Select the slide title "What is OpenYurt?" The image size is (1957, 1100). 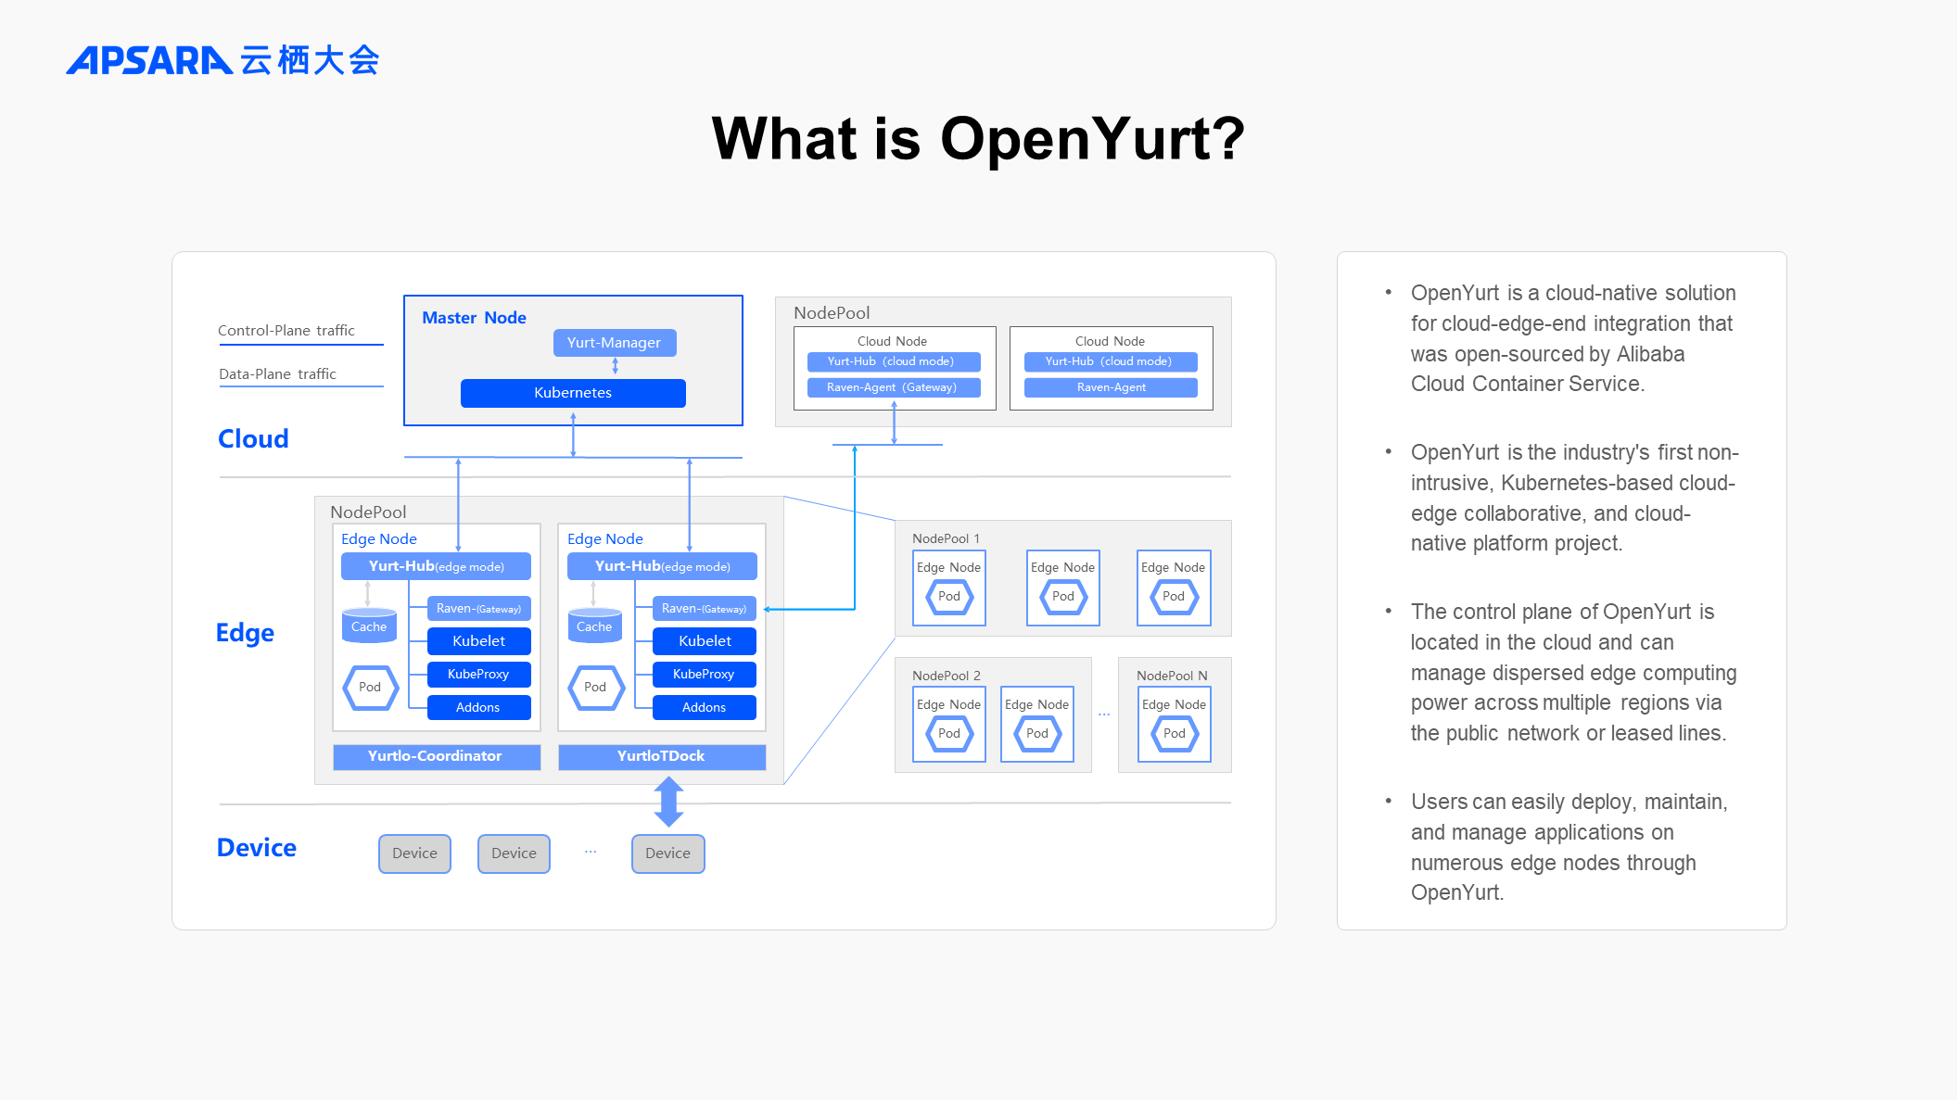(978, 139)
